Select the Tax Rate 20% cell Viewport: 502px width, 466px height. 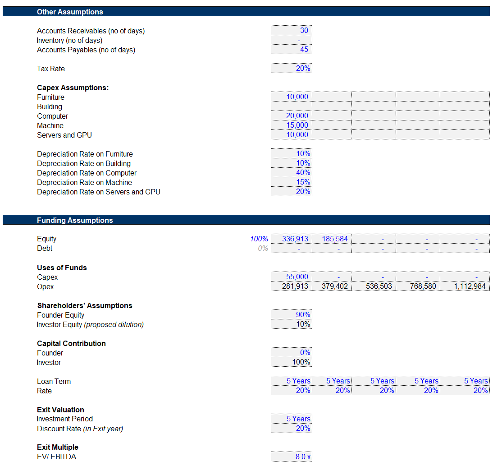click(291, 69)
